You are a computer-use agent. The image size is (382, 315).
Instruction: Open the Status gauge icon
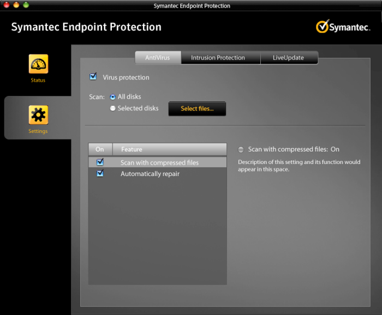[x=38, y=64]
